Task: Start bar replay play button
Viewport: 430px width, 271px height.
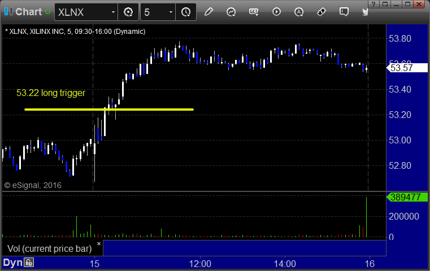Action: pos(276,12)
